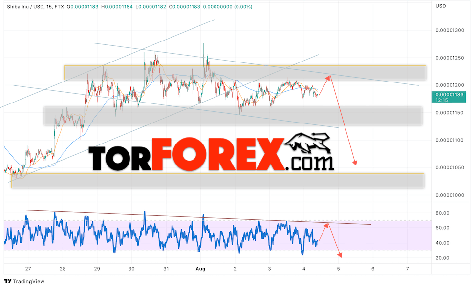Click the upper gray resistance zone rectangle
The height and width of the screenshot is (288, 474).
(245, 73)
